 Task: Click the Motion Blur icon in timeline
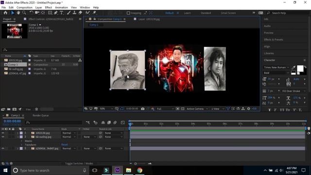(x=115, y=122)
